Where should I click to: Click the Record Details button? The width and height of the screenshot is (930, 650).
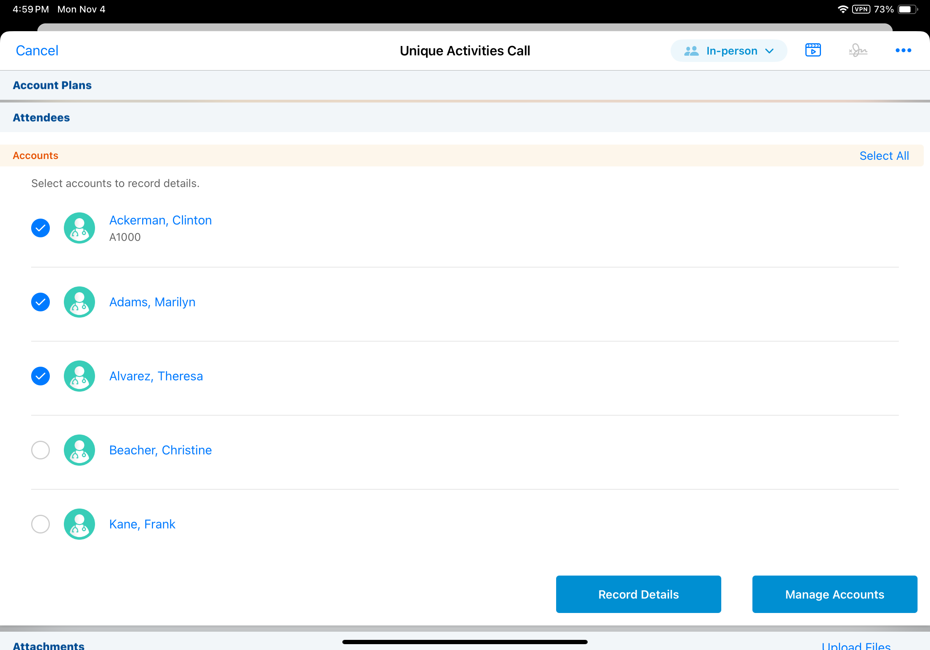point(638,594)
